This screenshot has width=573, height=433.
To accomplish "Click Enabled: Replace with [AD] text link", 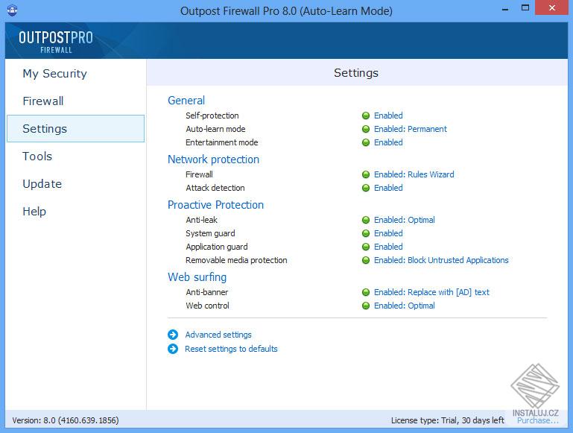I will click(x=431, y=292).
